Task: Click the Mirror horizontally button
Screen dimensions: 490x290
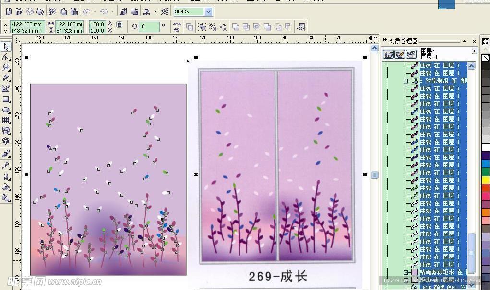Action: coord(177,24)
